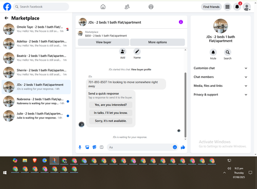This screenshot has height=189, width=257.
Task: Search in conversation with magnifier icon
Action: click(x=228, y=52)
